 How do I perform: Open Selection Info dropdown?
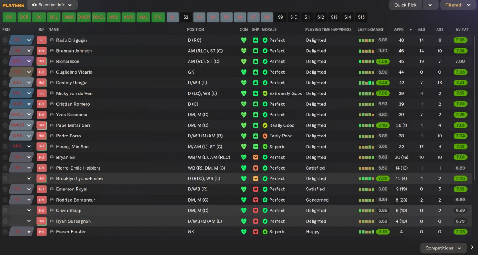coord(52,5)
